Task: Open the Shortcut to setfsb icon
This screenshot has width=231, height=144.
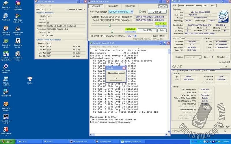Action: click(x=6, y=119)
